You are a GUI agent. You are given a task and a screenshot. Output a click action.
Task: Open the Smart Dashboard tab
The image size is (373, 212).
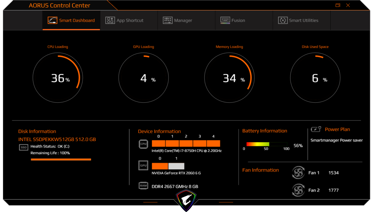pos(71,20)
